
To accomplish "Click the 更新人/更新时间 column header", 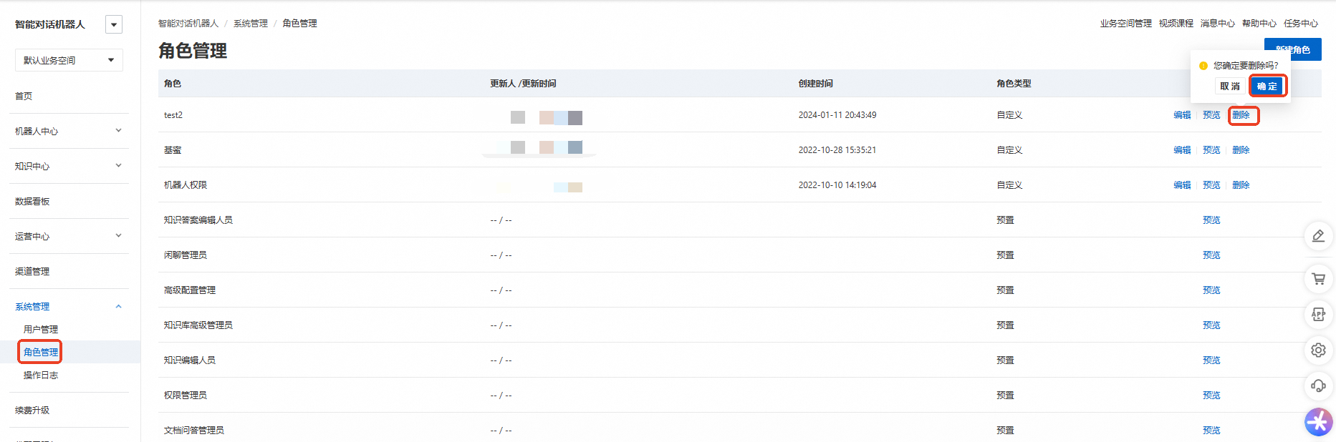I will click(x=523, y=84).
